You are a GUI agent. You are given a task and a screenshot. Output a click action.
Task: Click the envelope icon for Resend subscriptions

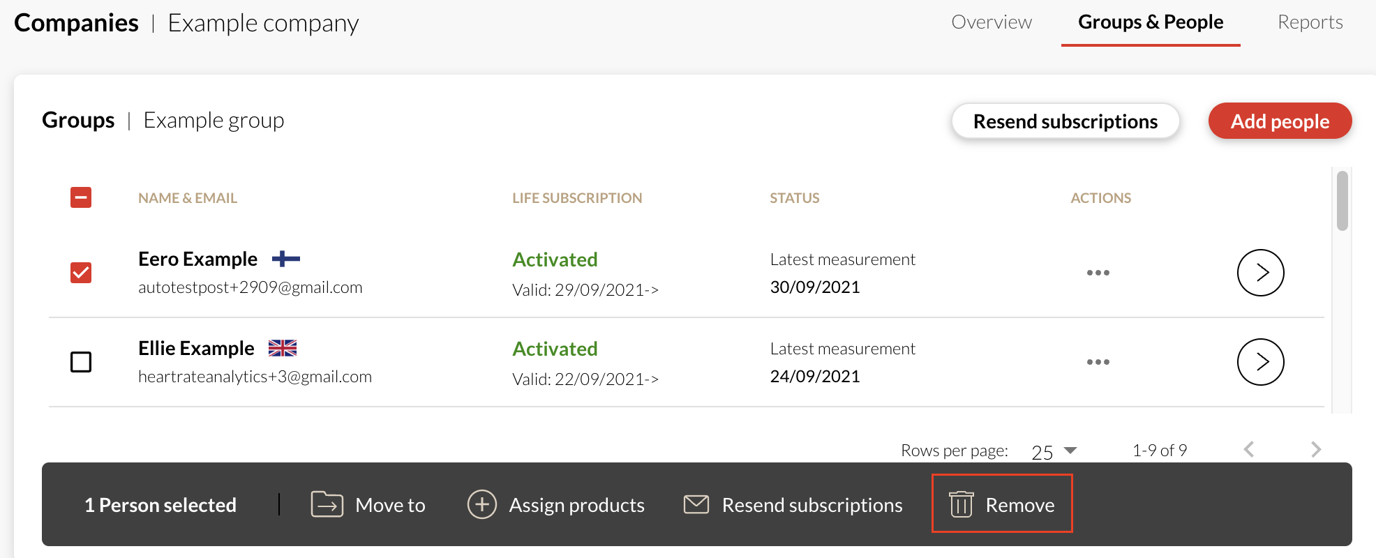pyautogui.click(x=696, y=504)
